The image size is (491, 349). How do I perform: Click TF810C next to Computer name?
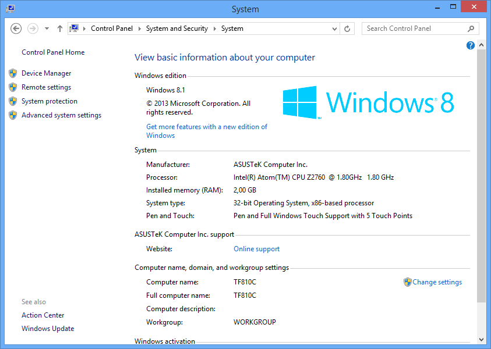tap(245, 282)
